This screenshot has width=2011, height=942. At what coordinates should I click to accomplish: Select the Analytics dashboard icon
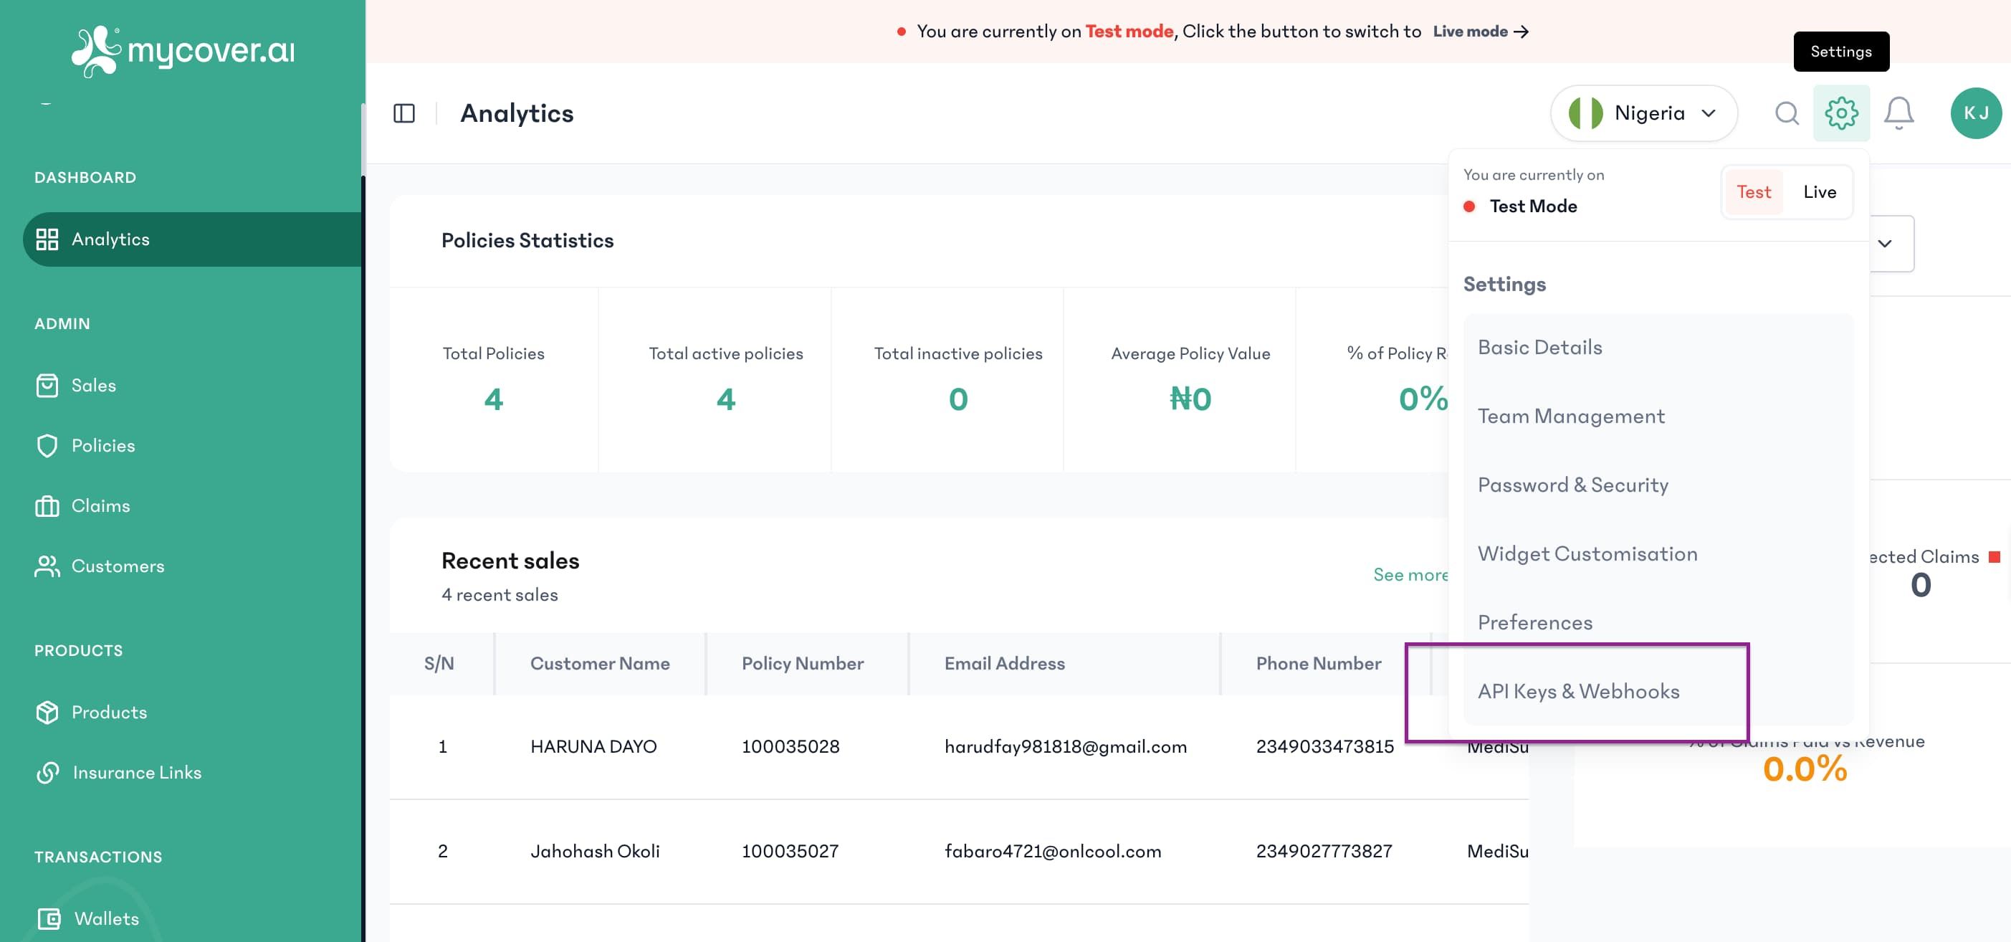click(47, 239)
